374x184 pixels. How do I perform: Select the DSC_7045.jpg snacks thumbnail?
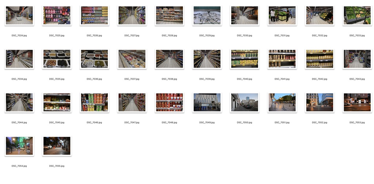57,103
